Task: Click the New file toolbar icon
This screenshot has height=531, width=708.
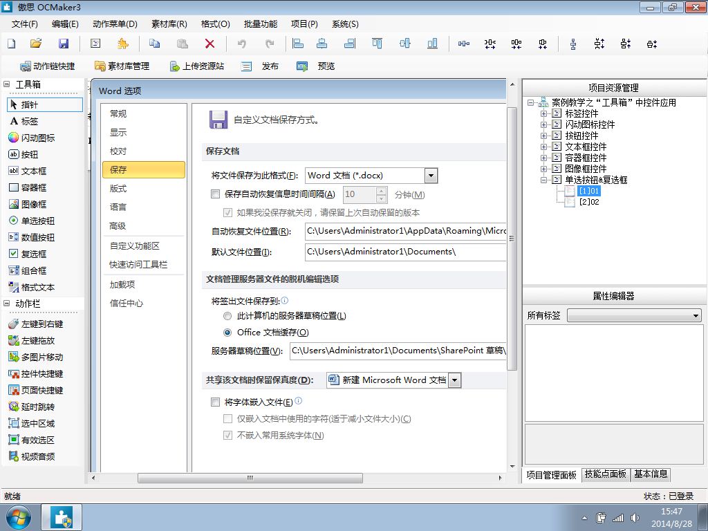Action: (x=12, y=44)
